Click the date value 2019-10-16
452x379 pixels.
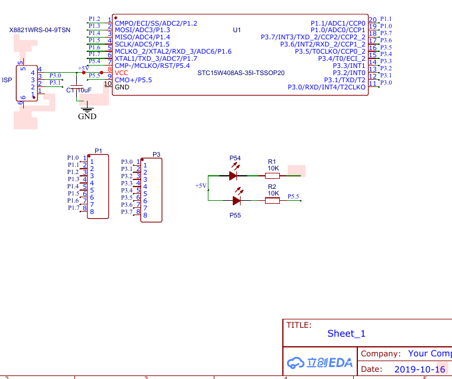pos(420,369)
